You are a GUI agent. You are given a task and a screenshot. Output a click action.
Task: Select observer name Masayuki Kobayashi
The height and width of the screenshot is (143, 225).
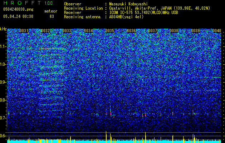point(128,4)
